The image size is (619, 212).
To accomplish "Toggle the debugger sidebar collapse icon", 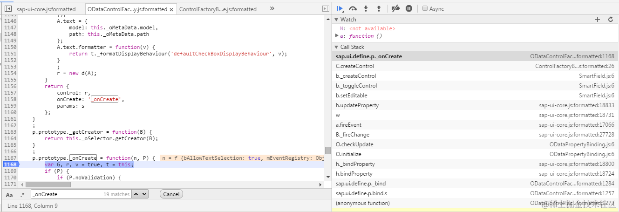I will (326, 9).
